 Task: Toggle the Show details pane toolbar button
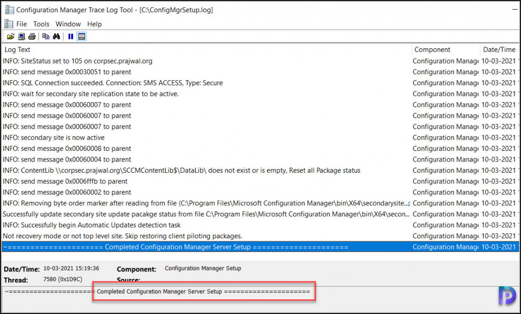[x=82, y=37]
